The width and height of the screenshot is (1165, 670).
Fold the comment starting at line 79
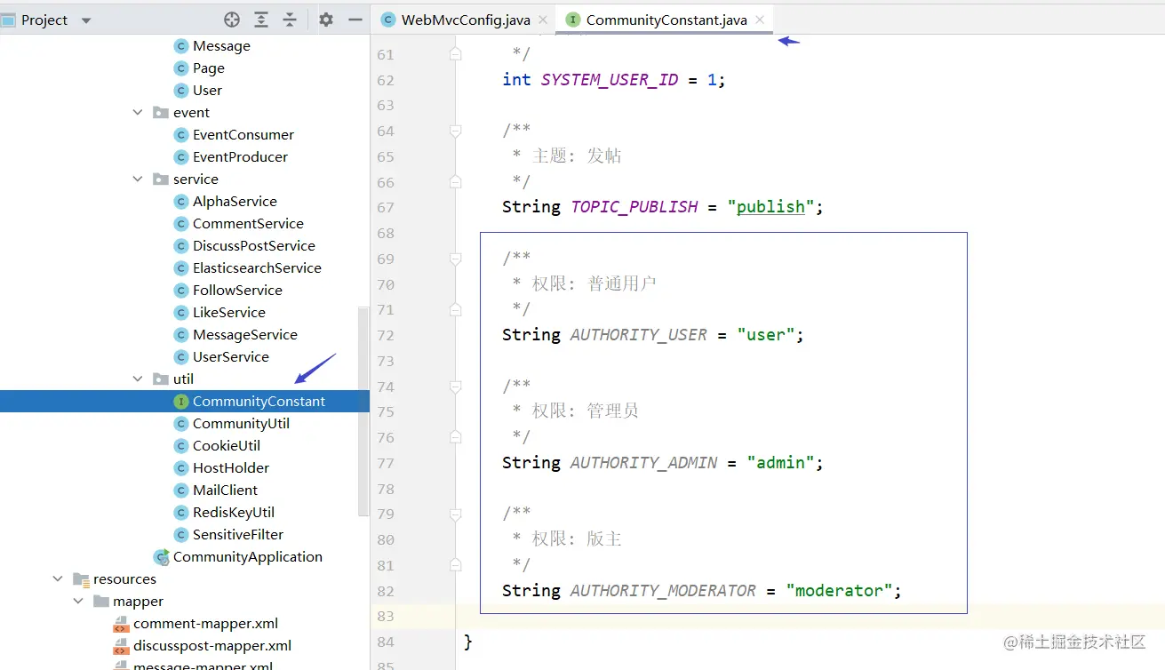click(456, 514)
